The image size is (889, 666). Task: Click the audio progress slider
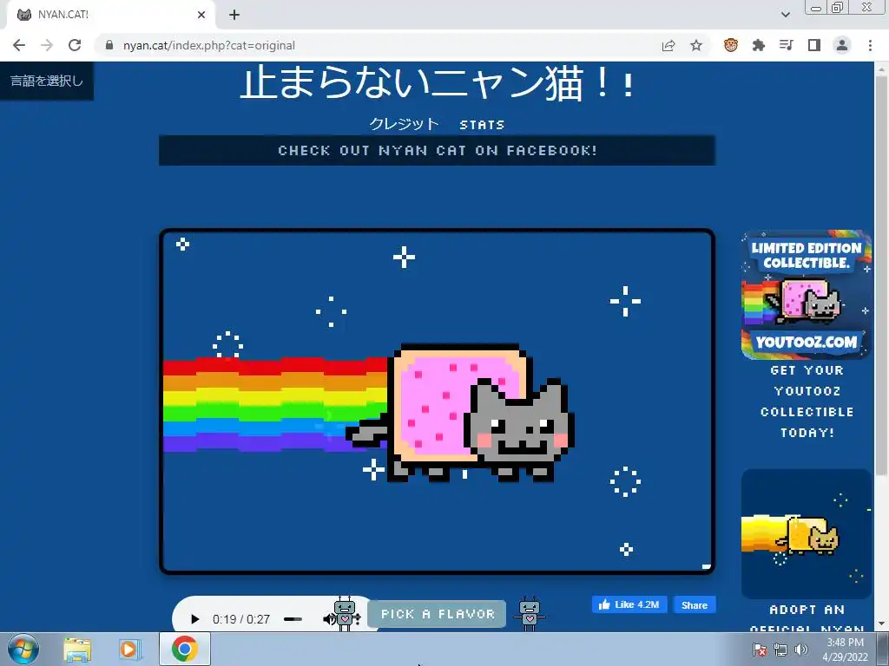[x=293, y=619]
